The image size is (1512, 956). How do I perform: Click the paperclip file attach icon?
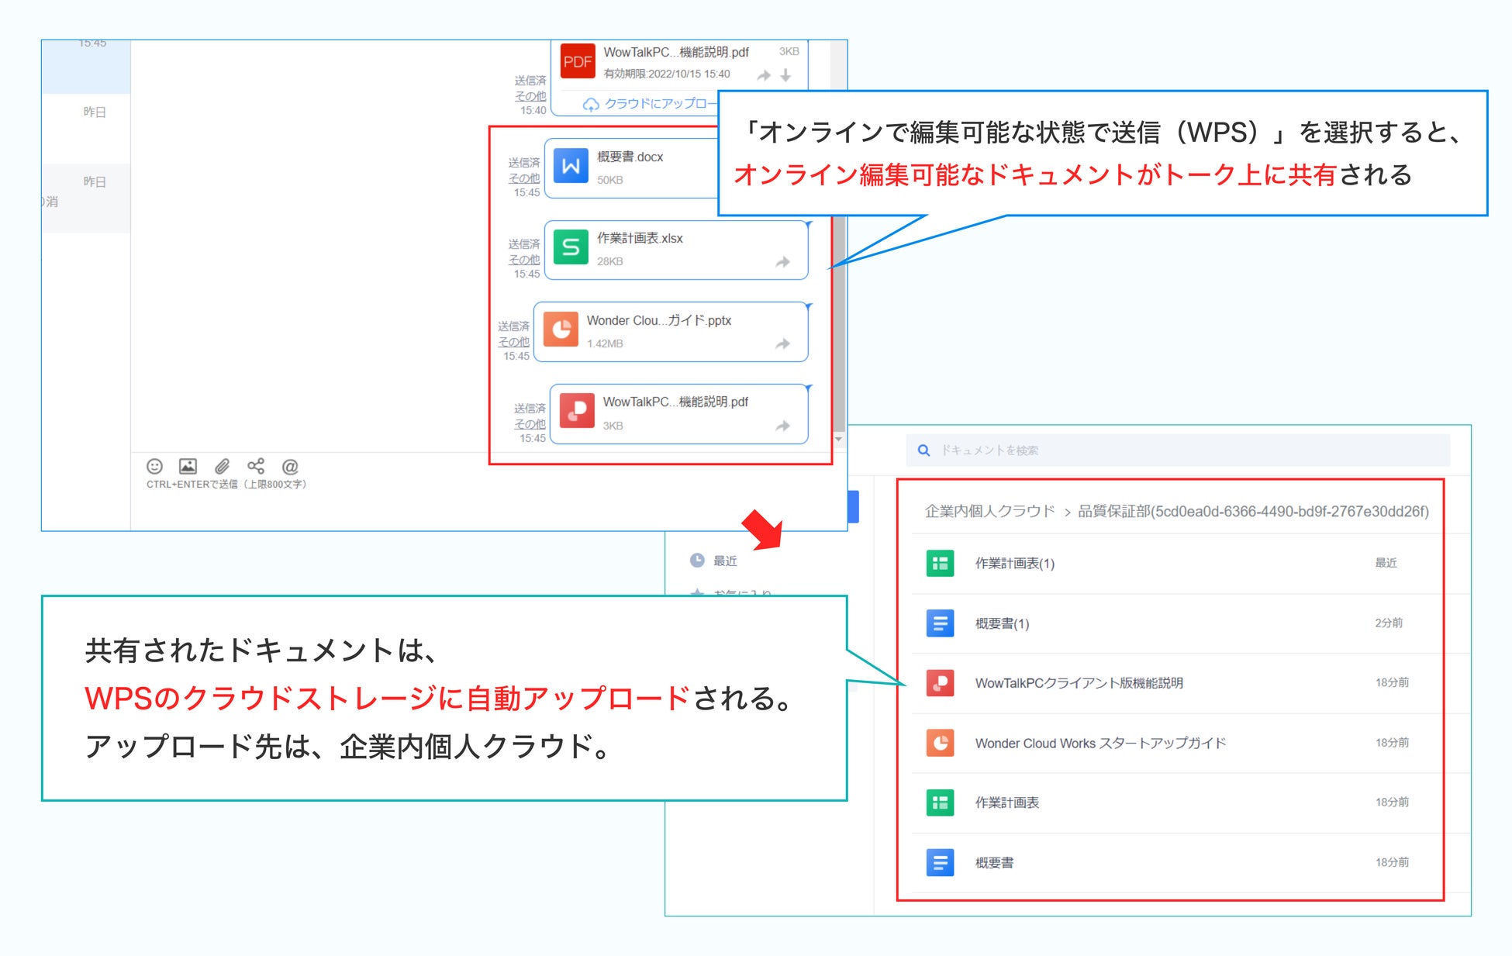[222, 466]
